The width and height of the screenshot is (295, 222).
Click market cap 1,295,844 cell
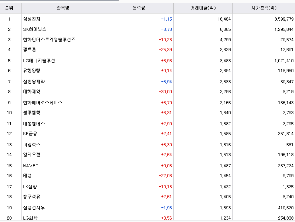[x=284, y=29]
